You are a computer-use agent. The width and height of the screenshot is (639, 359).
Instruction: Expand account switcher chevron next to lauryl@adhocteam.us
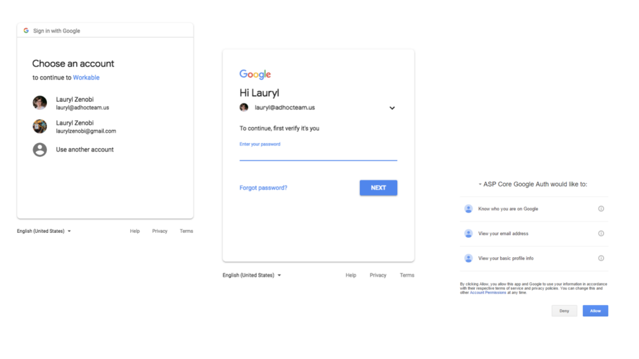click(x=392, y=108)
